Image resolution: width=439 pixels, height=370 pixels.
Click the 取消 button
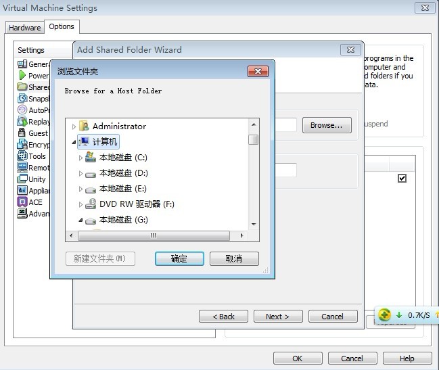point(234,258)
